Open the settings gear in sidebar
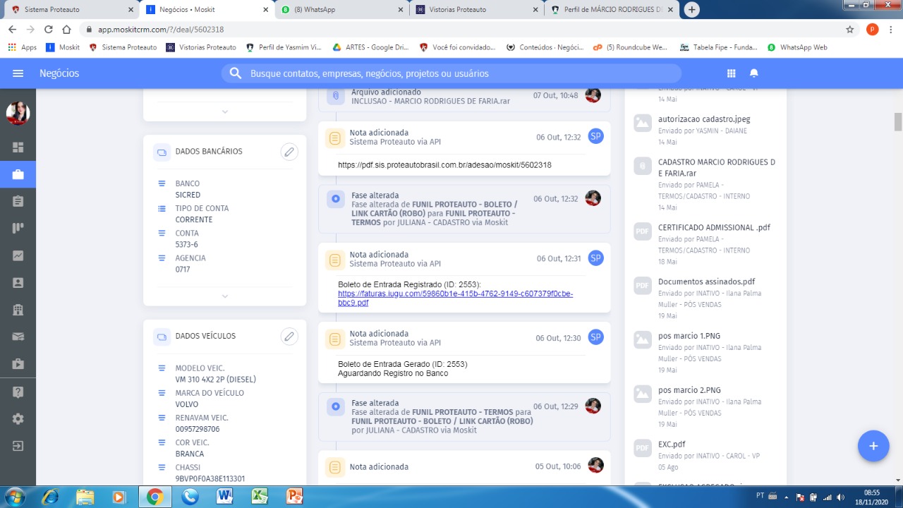This screenshot has height=508, width=903. pos(18,418)
